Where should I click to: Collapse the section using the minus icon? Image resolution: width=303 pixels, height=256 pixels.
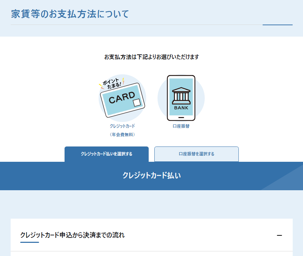[279, 235]
